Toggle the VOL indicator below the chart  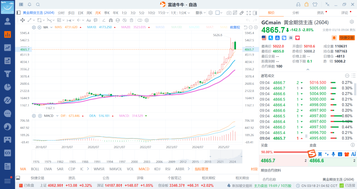pyautogui.click(x=130, y=169)
